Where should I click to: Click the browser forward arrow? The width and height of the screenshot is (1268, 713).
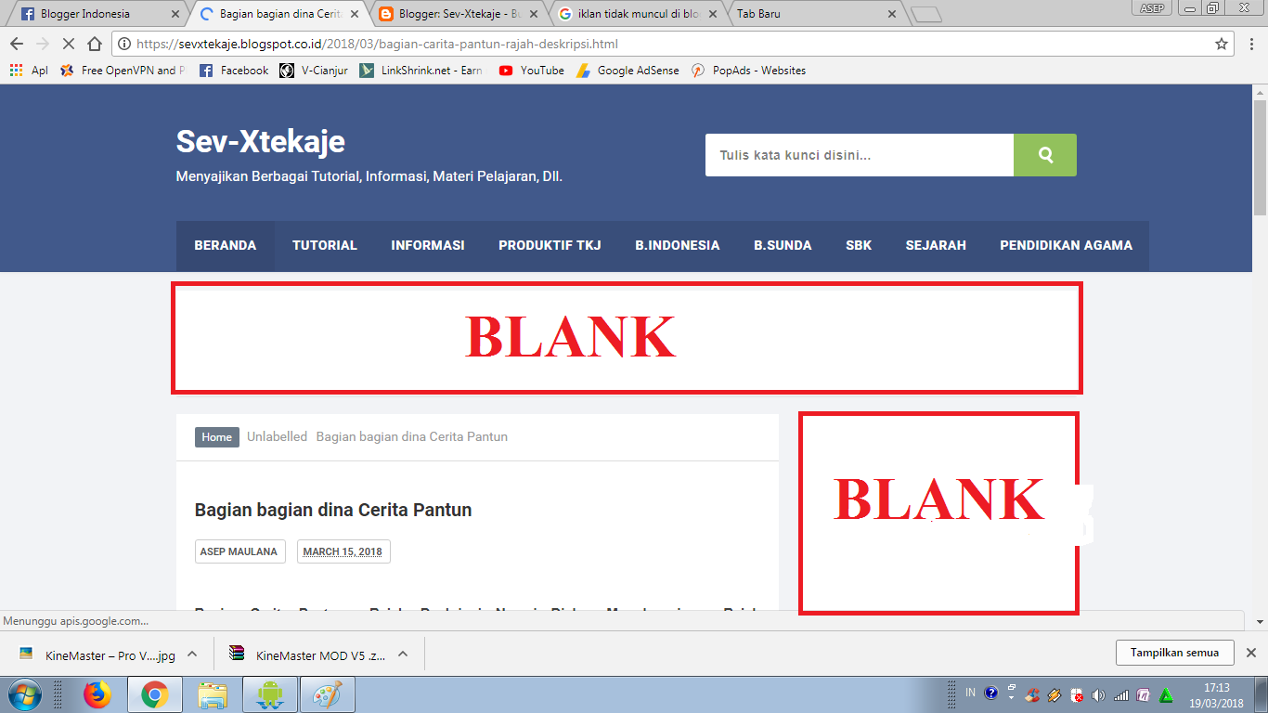click(x=42, y=44)
